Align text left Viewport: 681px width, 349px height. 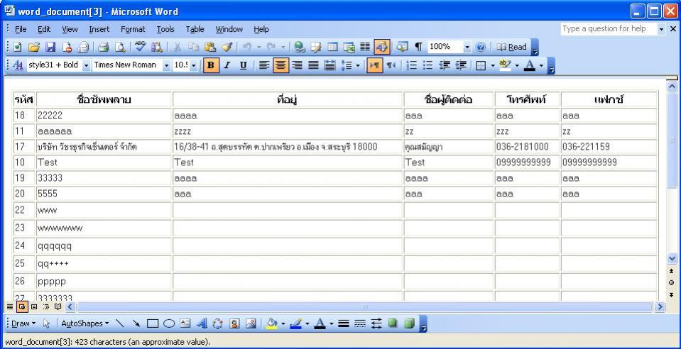[x=264, y=65]
